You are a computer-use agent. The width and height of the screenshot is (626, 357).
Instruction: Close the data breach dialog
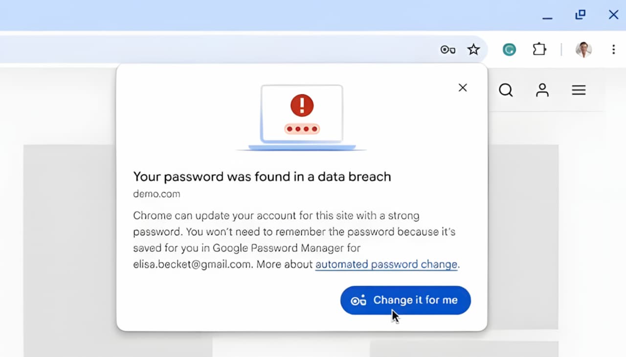(462, 88)
